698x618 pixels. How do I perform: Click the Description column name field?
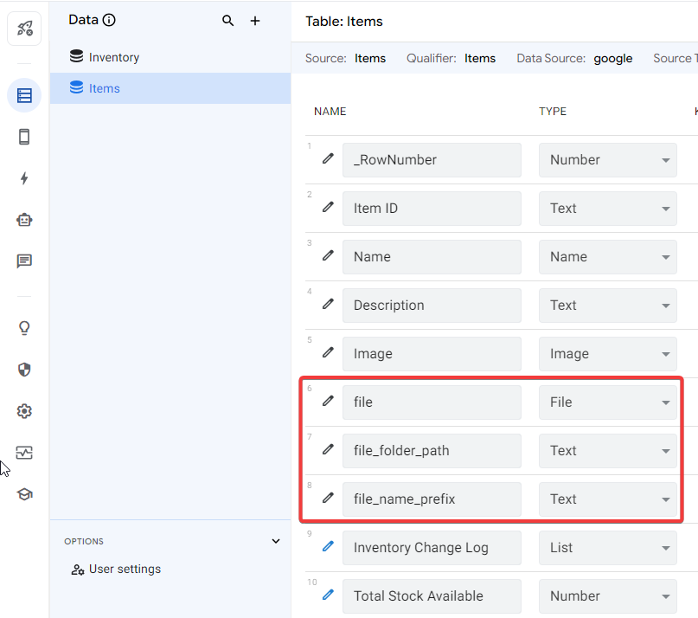pos(432,306)
